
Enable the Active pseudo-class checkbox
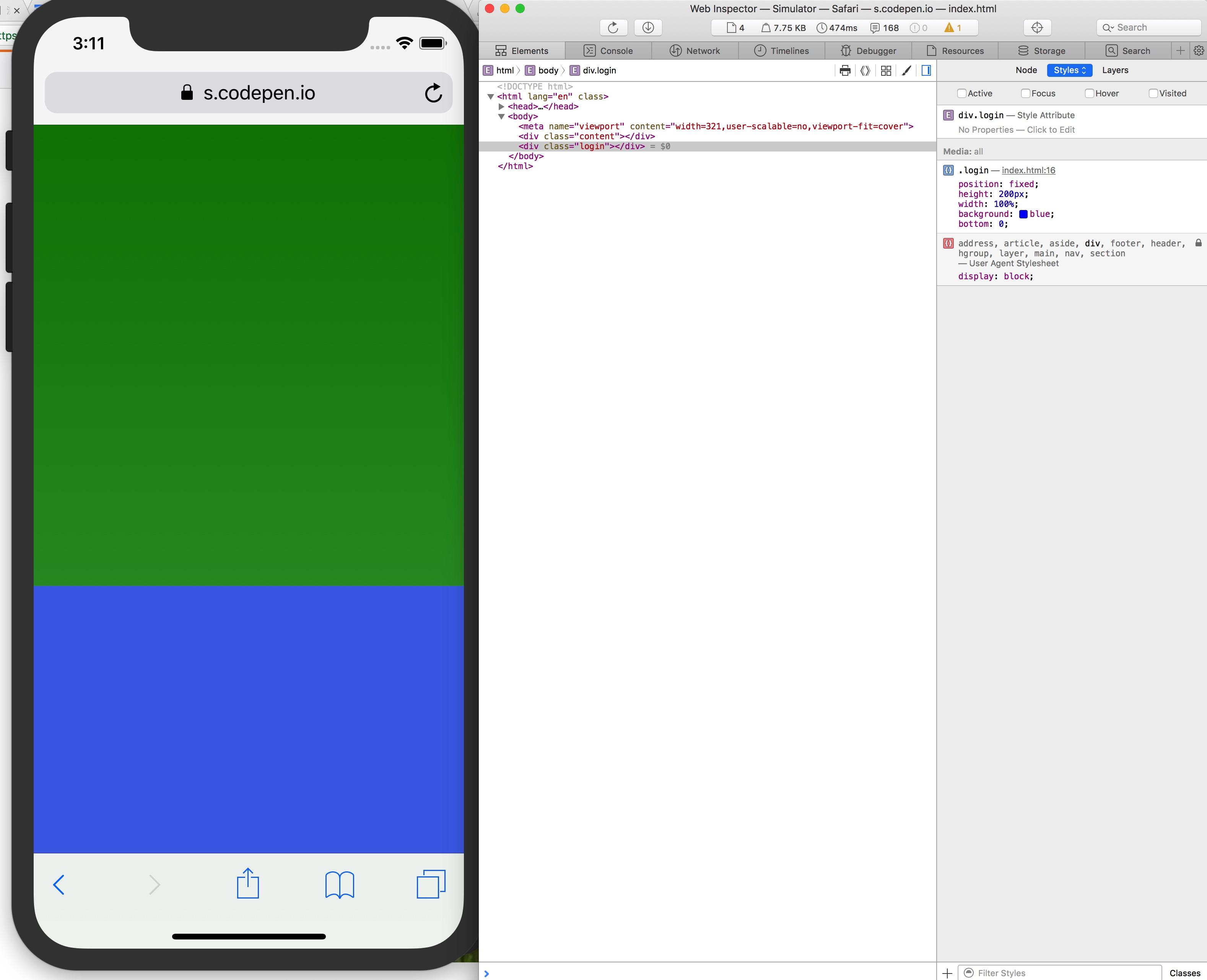click(x=961, y=94)
